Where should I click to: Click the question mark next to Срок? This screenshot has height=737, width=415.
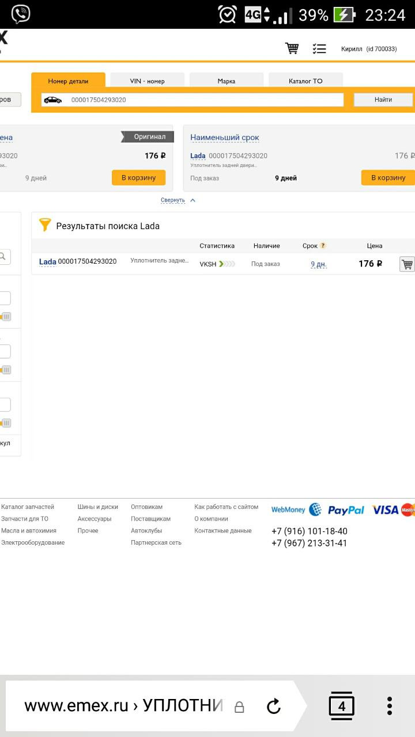(323, 245)
